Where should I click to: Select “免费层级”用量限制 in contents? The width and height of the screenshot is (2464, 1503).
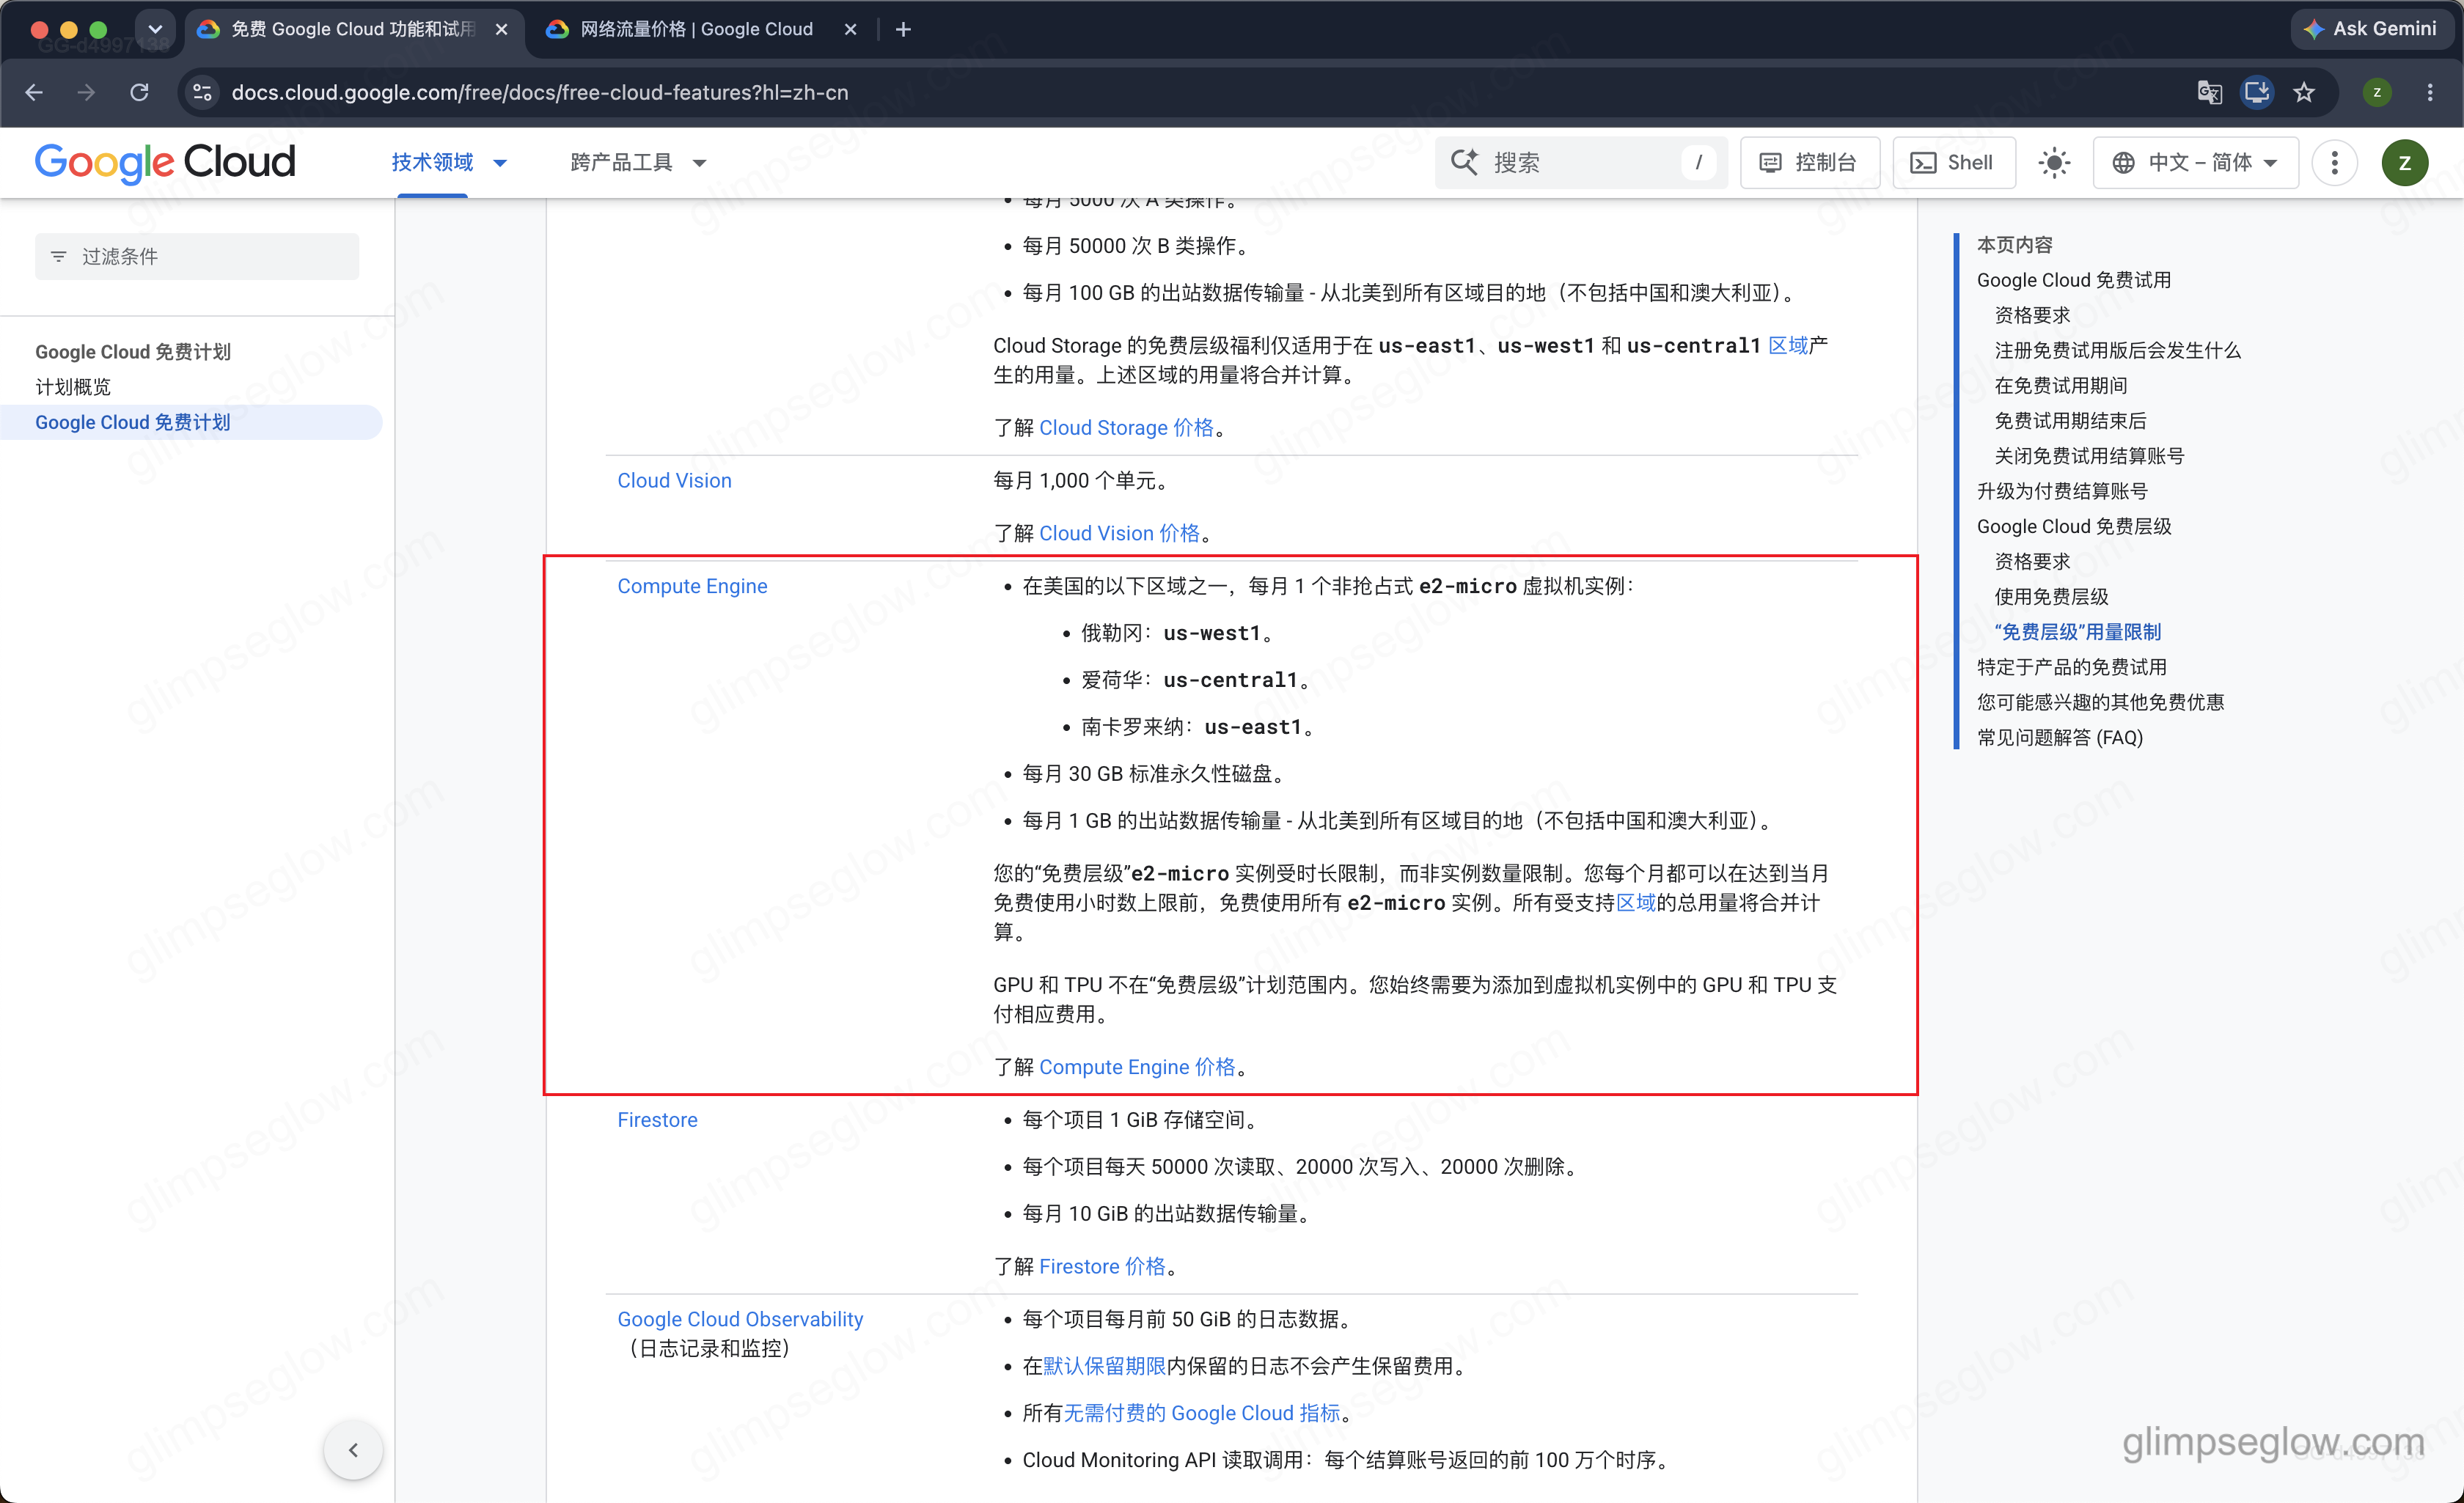point(2078,632)
